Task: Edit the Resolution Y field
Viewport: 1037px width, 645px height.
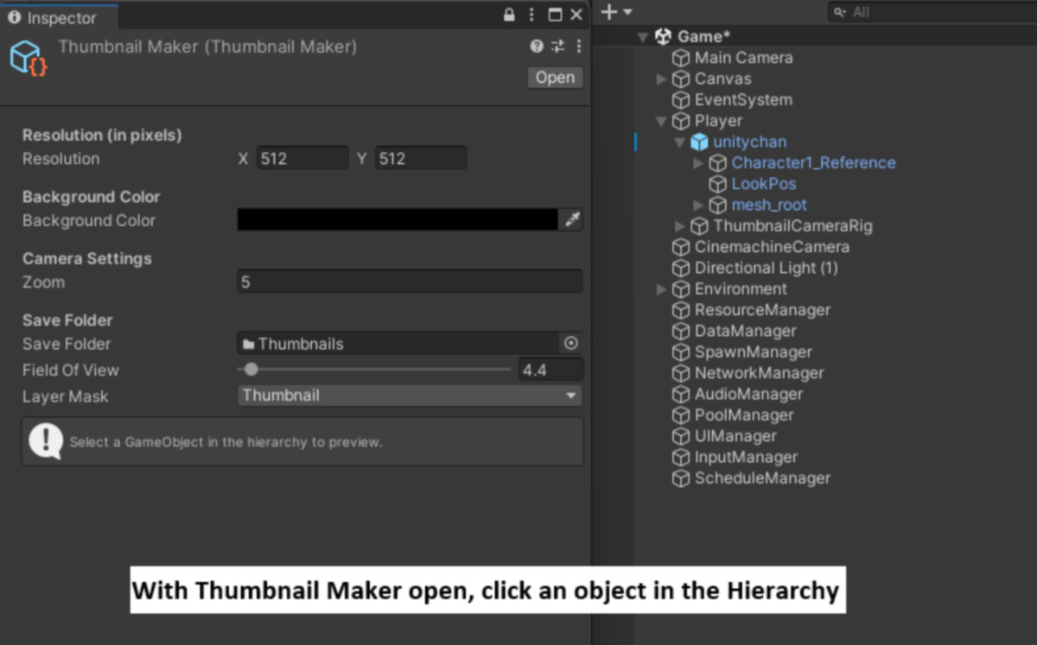Action: [x=421, y=159]
